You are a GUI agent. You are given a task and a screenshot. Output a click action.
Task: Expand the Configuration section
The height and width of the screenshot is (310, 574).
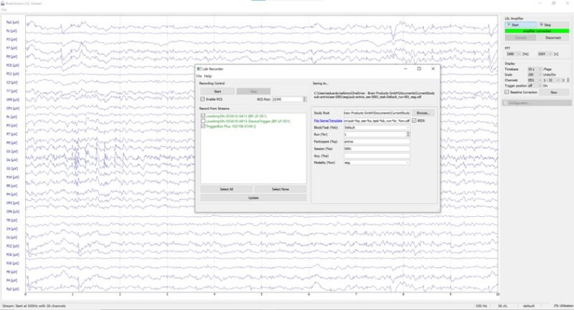537,103
